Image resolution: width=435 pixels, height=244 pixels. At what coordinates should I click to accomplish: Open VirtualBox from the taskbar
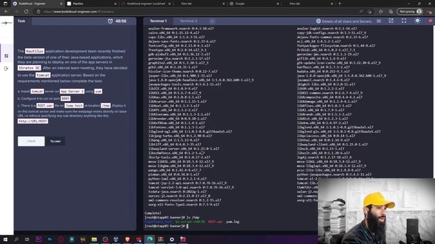116,239
